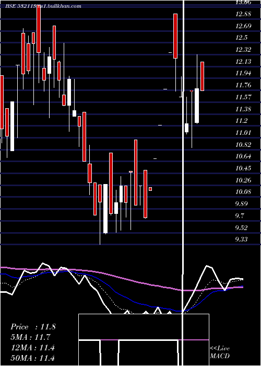Click the 11.76 price axis label
This screenshot has width=261, height=366.
coord(243,85)
